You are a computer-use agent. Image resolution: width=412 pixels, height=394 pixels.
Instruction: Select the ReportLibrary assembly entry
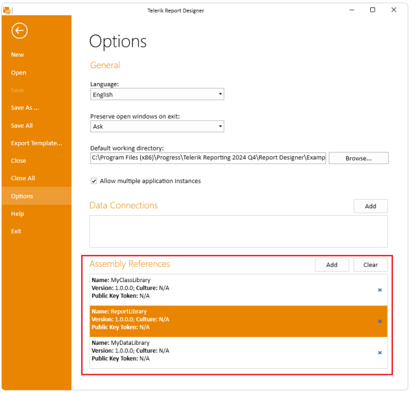pyautogui.click(x=239, y=321)
